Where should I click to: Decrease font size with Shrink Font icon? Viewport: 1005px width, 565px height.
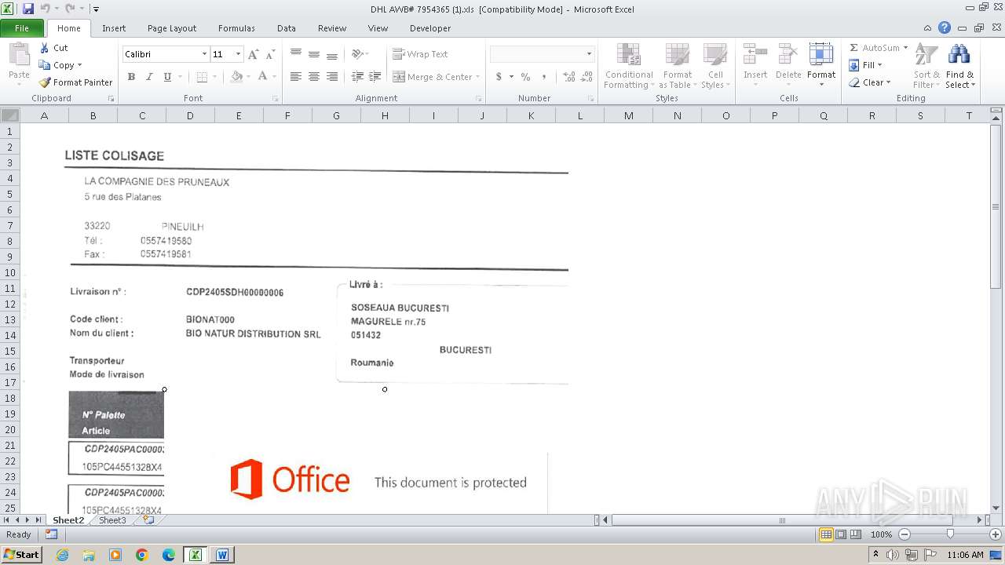click(x=270, y=54)
